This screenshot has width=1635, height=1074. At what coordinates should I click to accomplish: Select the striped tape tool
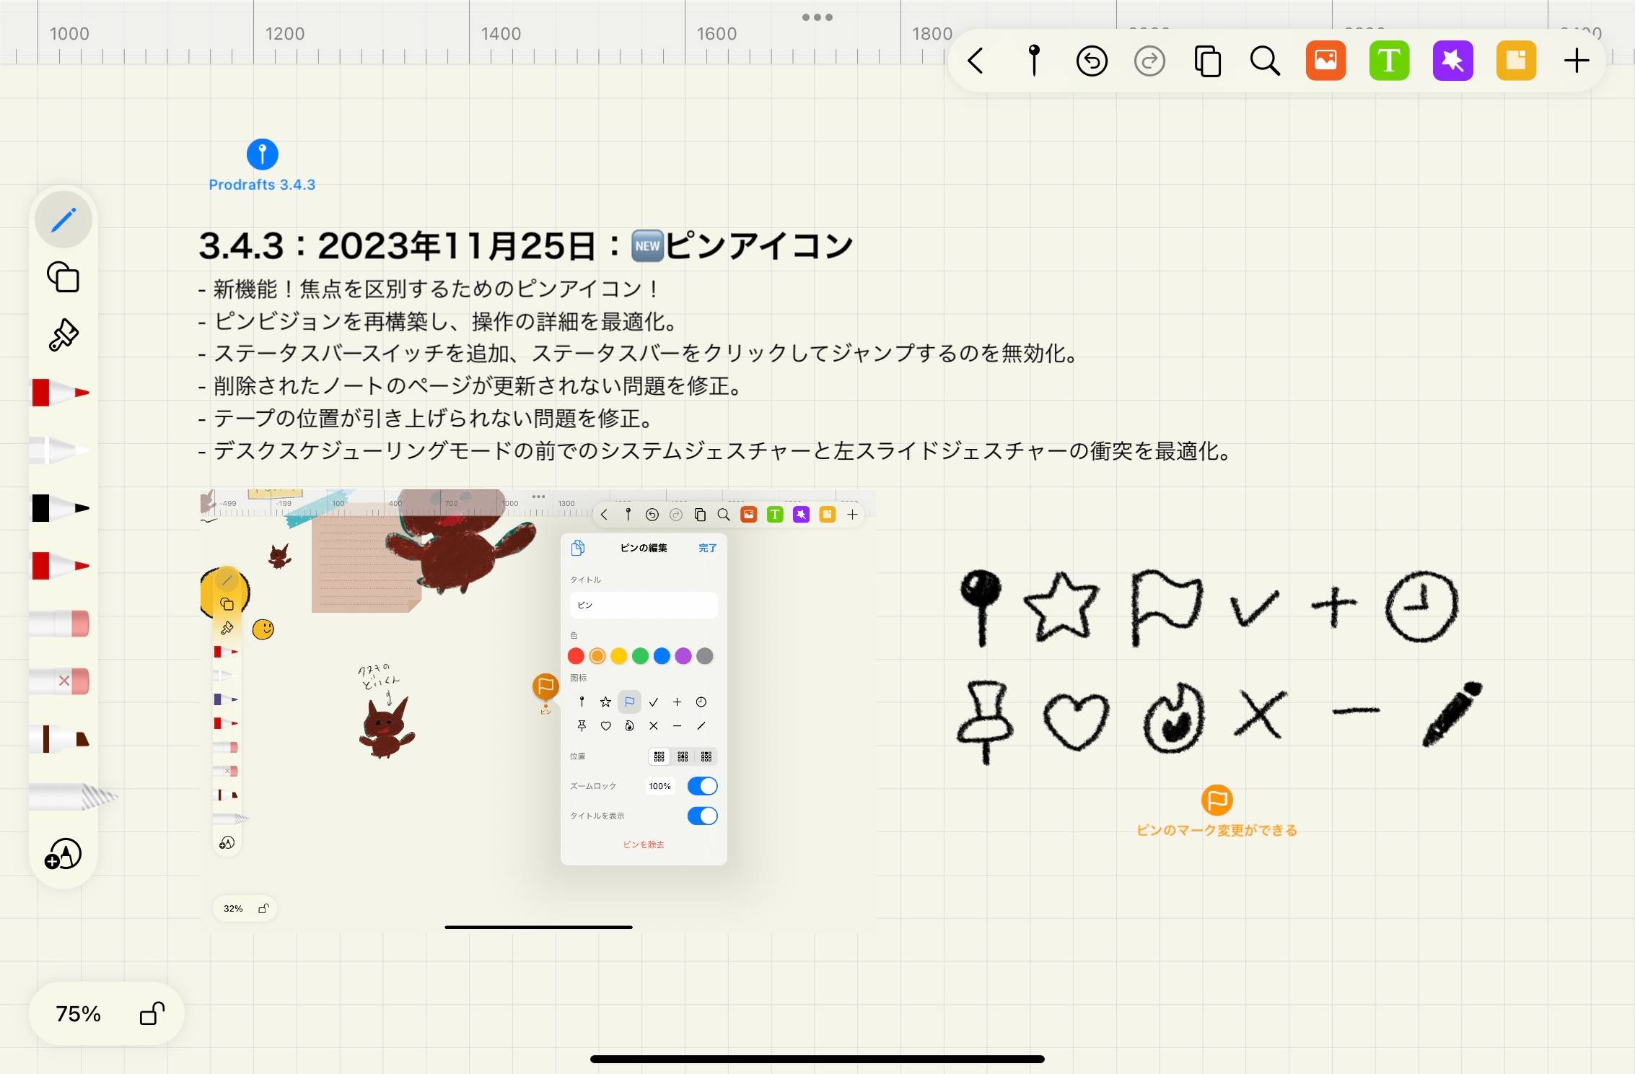pos(72,797)
